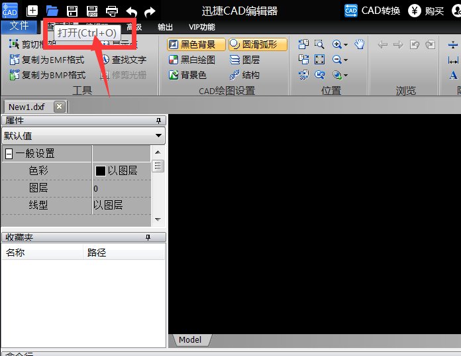Viewport: 461px width, 356px height.
Task: Click the CAD application logo icon
Action: tap(10, 11)
